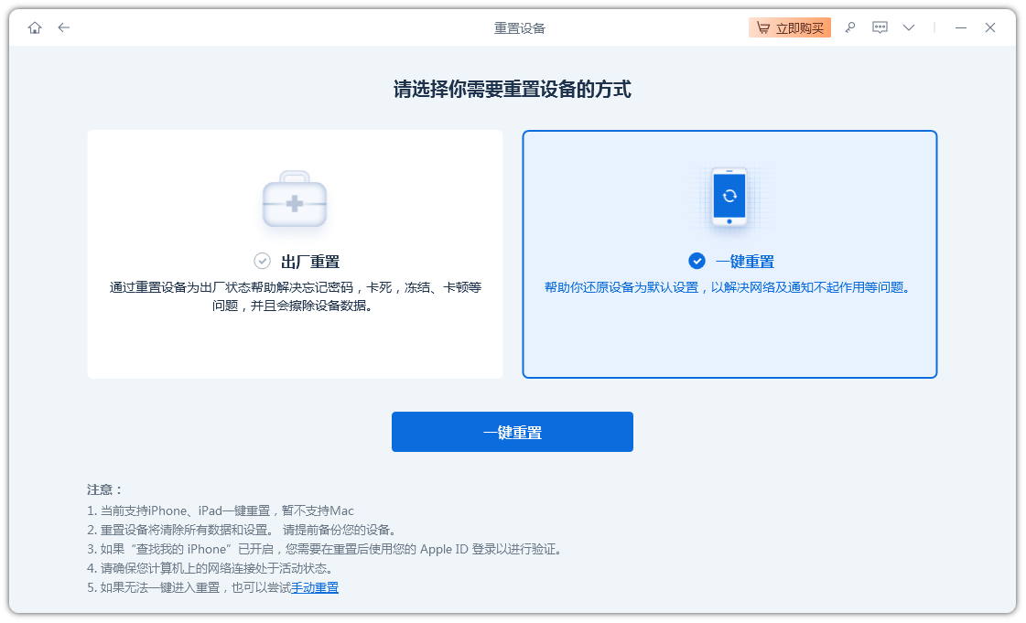Click the back arrow icon

(x=63, y=27)
